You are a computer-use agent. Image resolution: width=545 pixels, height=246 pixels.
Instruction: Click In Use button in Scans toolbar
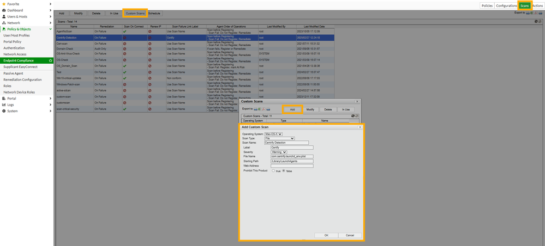114,13
